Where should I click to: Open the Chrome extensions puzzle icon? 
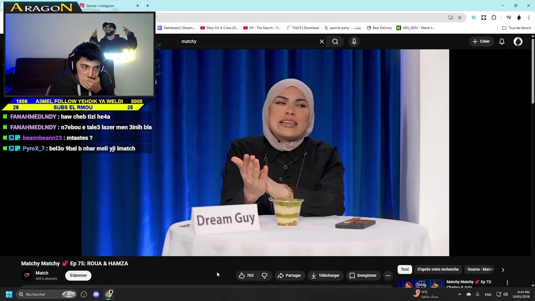494,18
